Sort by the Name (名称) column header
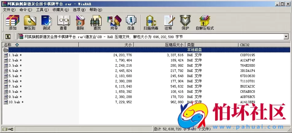 point(41,45)
